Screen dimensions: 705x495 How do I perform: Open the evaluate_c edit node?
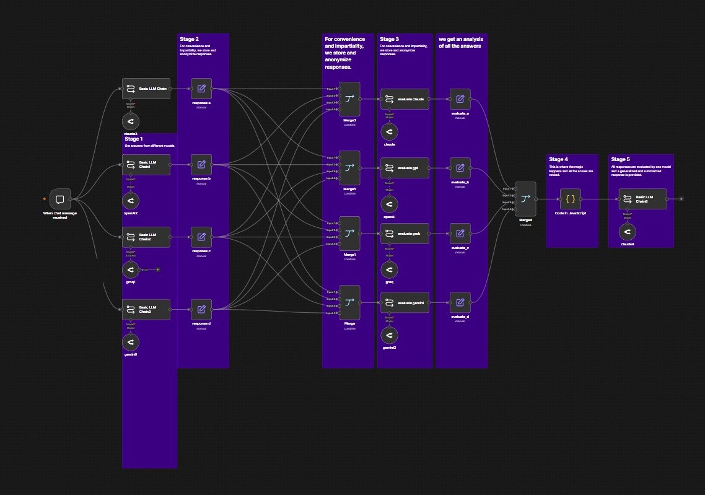tap(460, 234)
